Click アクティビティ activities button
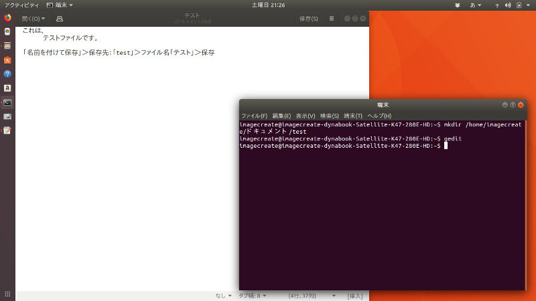The image size is (536, 301). (21, 5)
